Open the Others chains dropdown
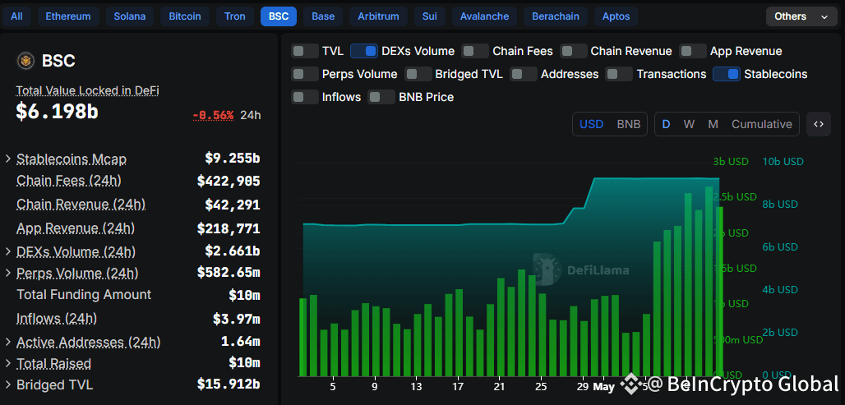 pos(801,16)
